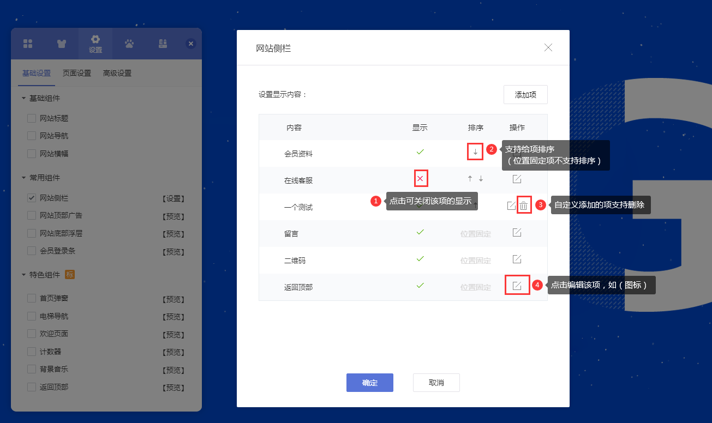Close the 网站侧栏 dialog
The image size is (712, 423).
pyautogui.click(x=548, y=47)
